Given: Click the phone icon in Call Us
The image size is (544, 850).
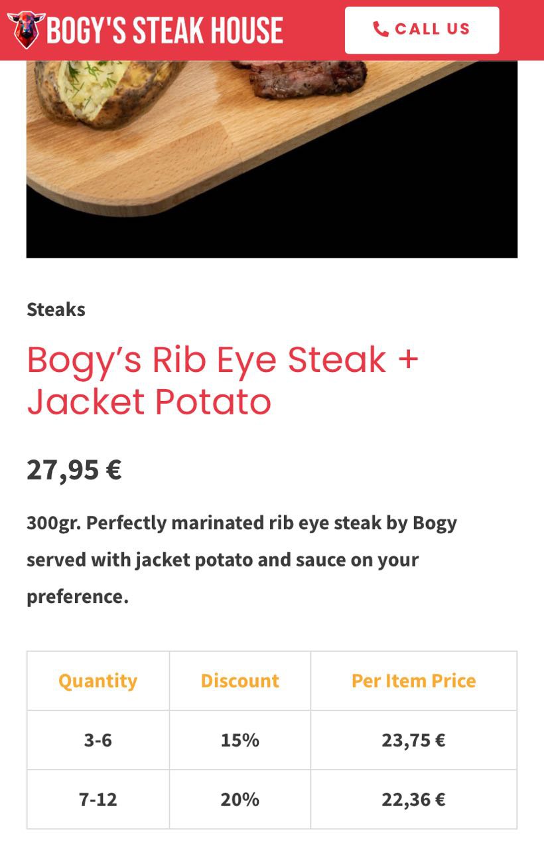Looking at the screenshot, I should click(x=380, y=29).
